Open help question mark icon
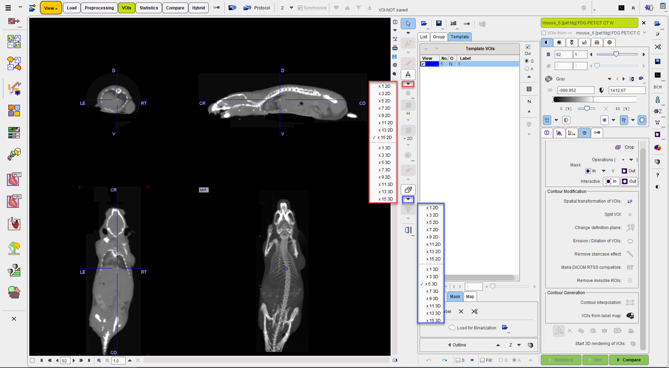 click(657, 175)
